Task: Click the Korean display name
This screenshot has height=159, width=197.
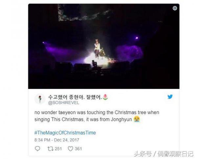Action: [75, 97]
